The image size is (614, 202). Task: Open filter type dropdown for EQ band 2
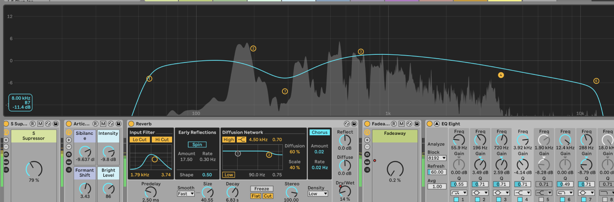coord(480,193)
